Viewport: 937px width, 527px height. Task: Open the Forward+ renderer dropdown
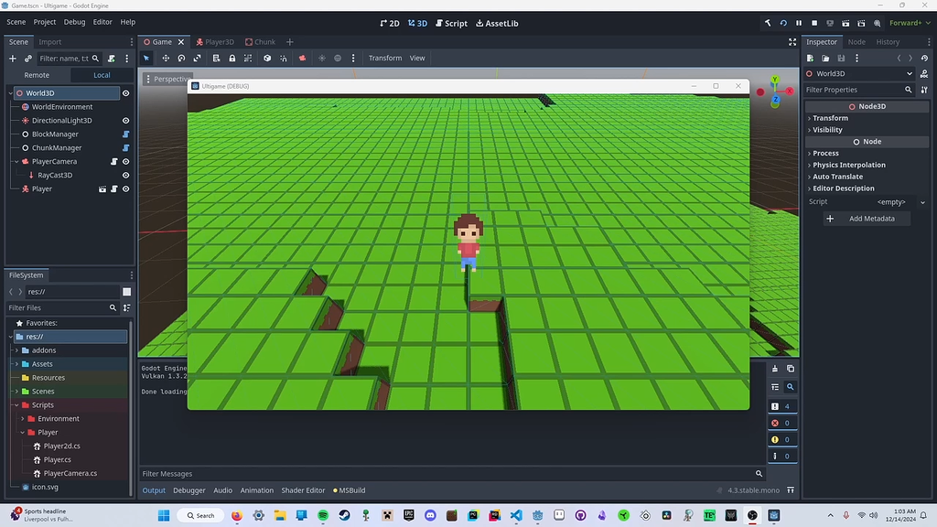point(910,23)
